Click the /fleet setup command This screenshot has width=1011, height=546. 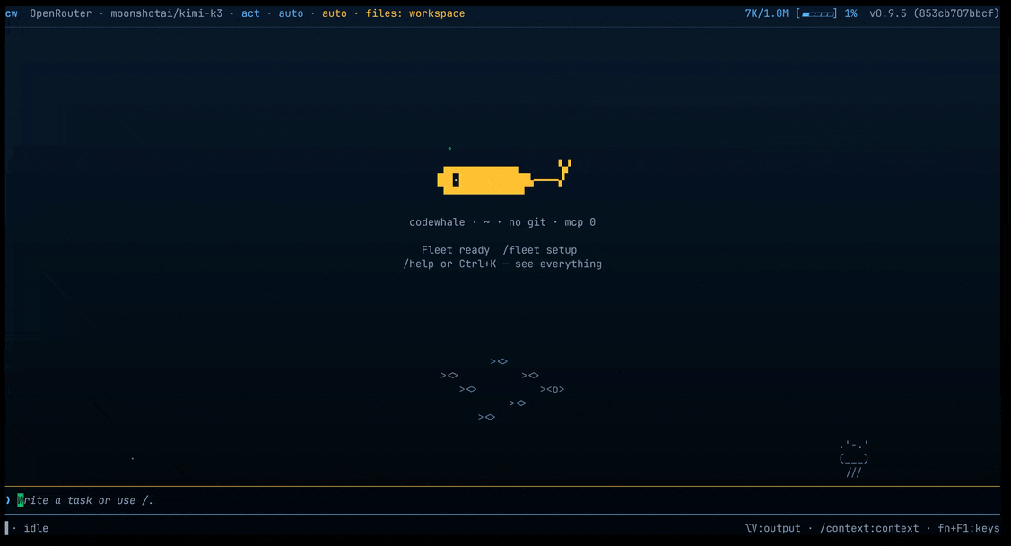point(540,250)
